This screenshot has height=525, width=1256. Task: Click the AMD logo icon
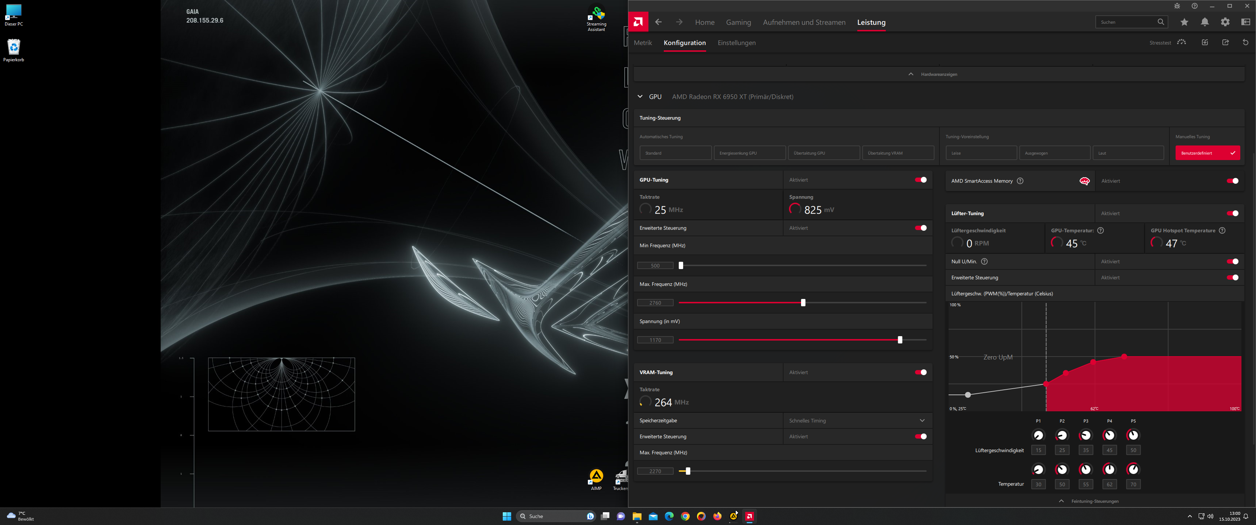[x=638, y=22]
